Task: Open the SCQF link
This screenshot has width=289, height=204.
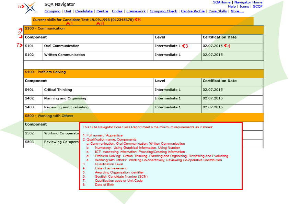Action: click(258, 7)
